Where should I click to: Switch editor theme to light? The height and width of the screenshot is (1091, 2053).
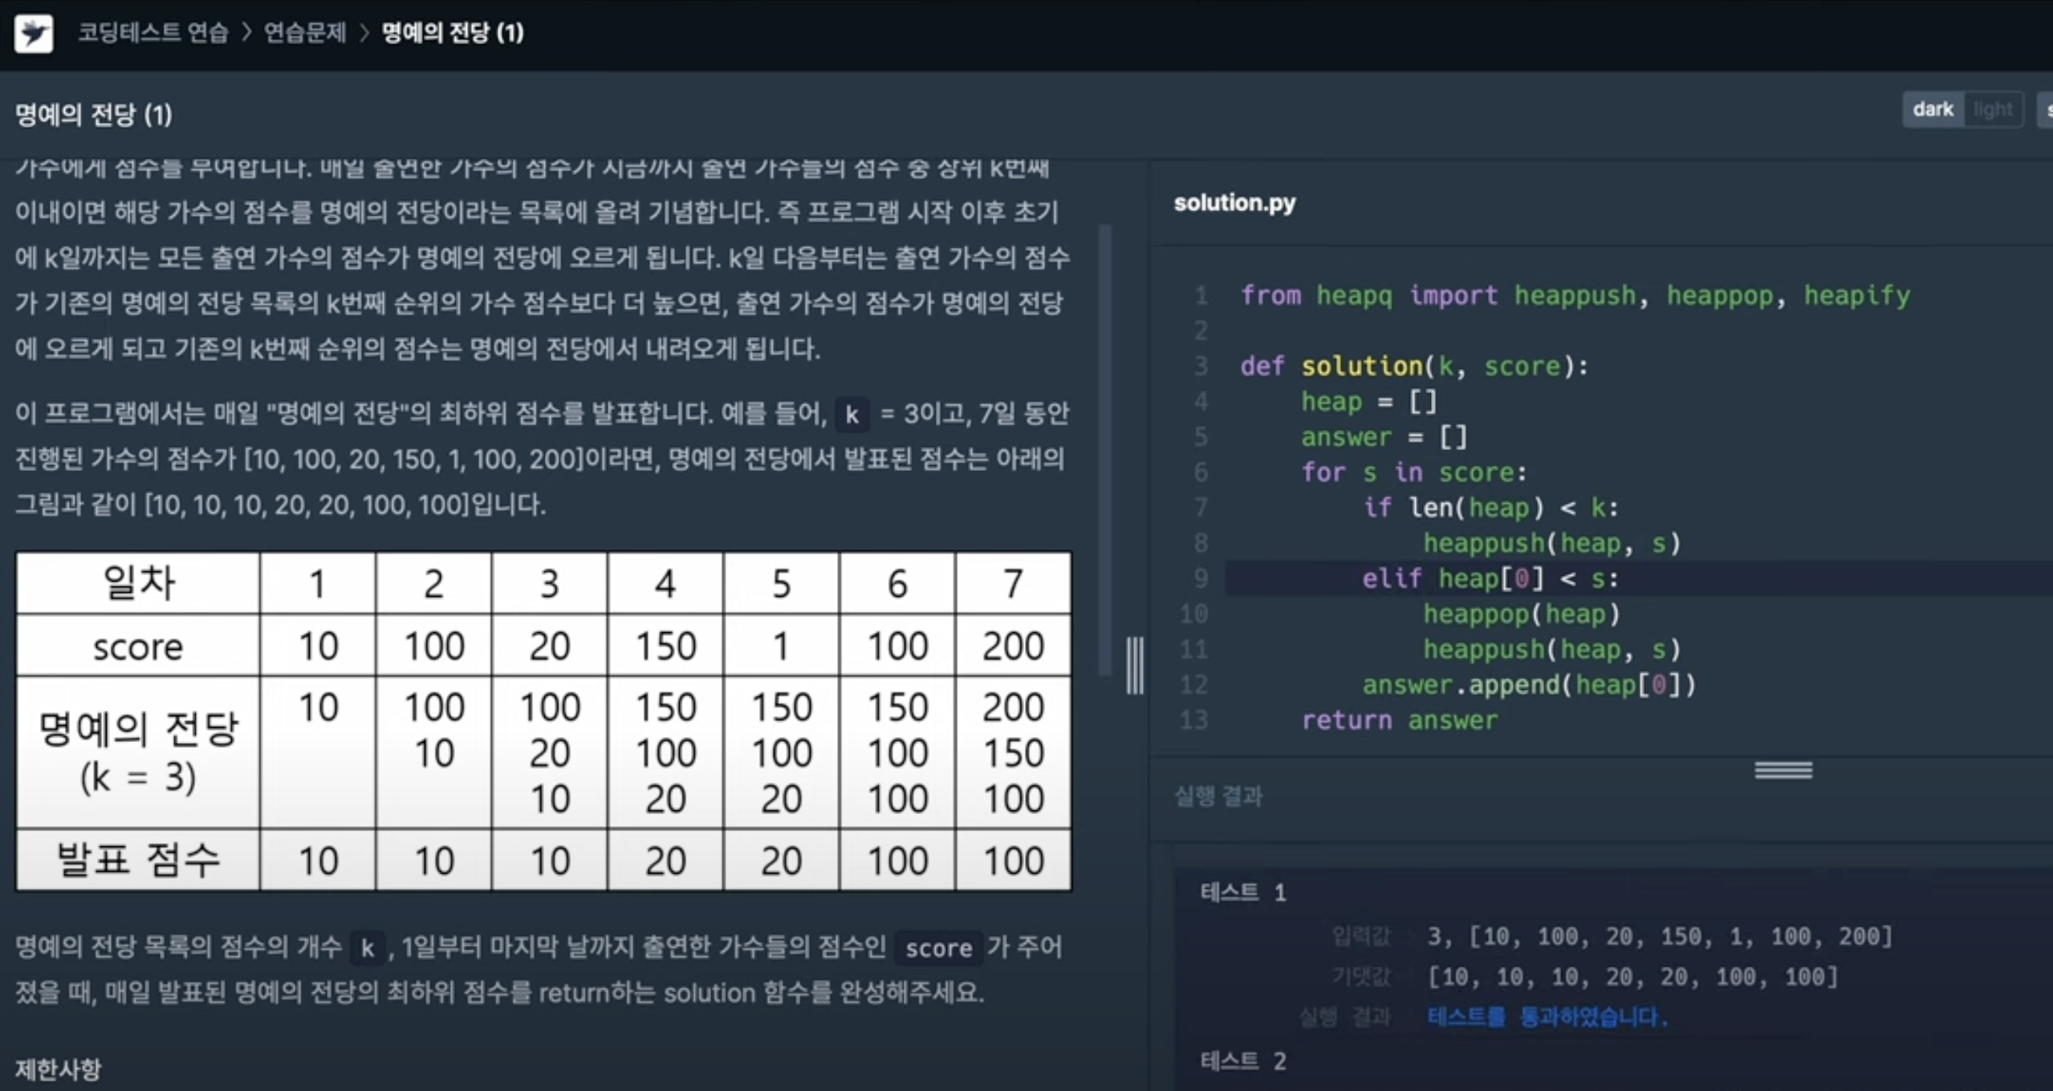[x=1992, y=110]
